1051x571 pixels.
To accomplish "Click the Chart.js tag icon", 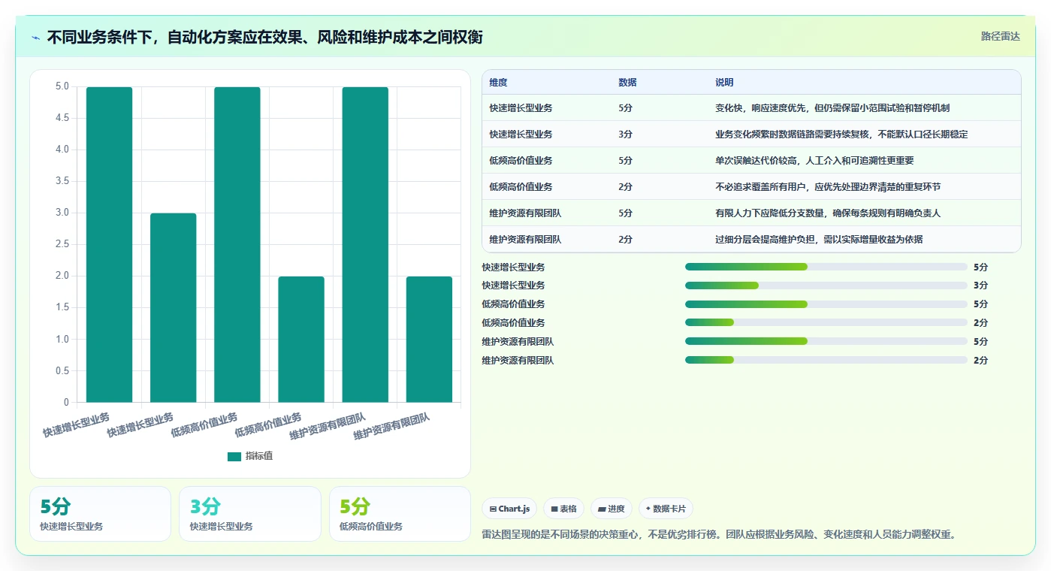I will click(492, 509).
